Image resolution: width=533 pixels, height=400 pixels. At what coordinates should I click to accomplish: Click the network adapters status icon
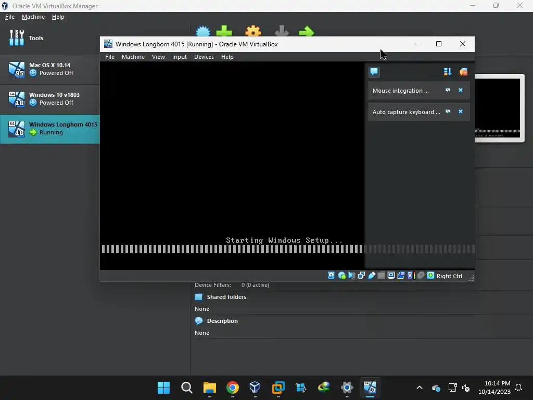361,276
